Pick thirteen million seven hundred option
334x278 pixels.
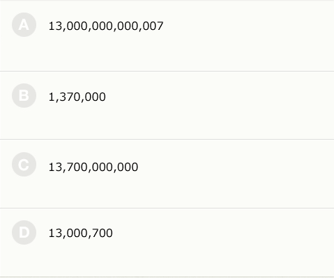[x=167, y=243]
